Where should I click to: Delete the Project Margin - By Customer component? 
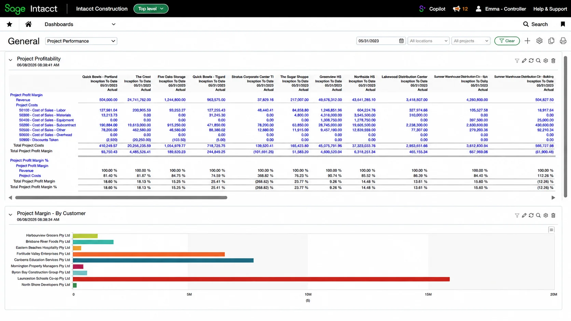(553, 216)
